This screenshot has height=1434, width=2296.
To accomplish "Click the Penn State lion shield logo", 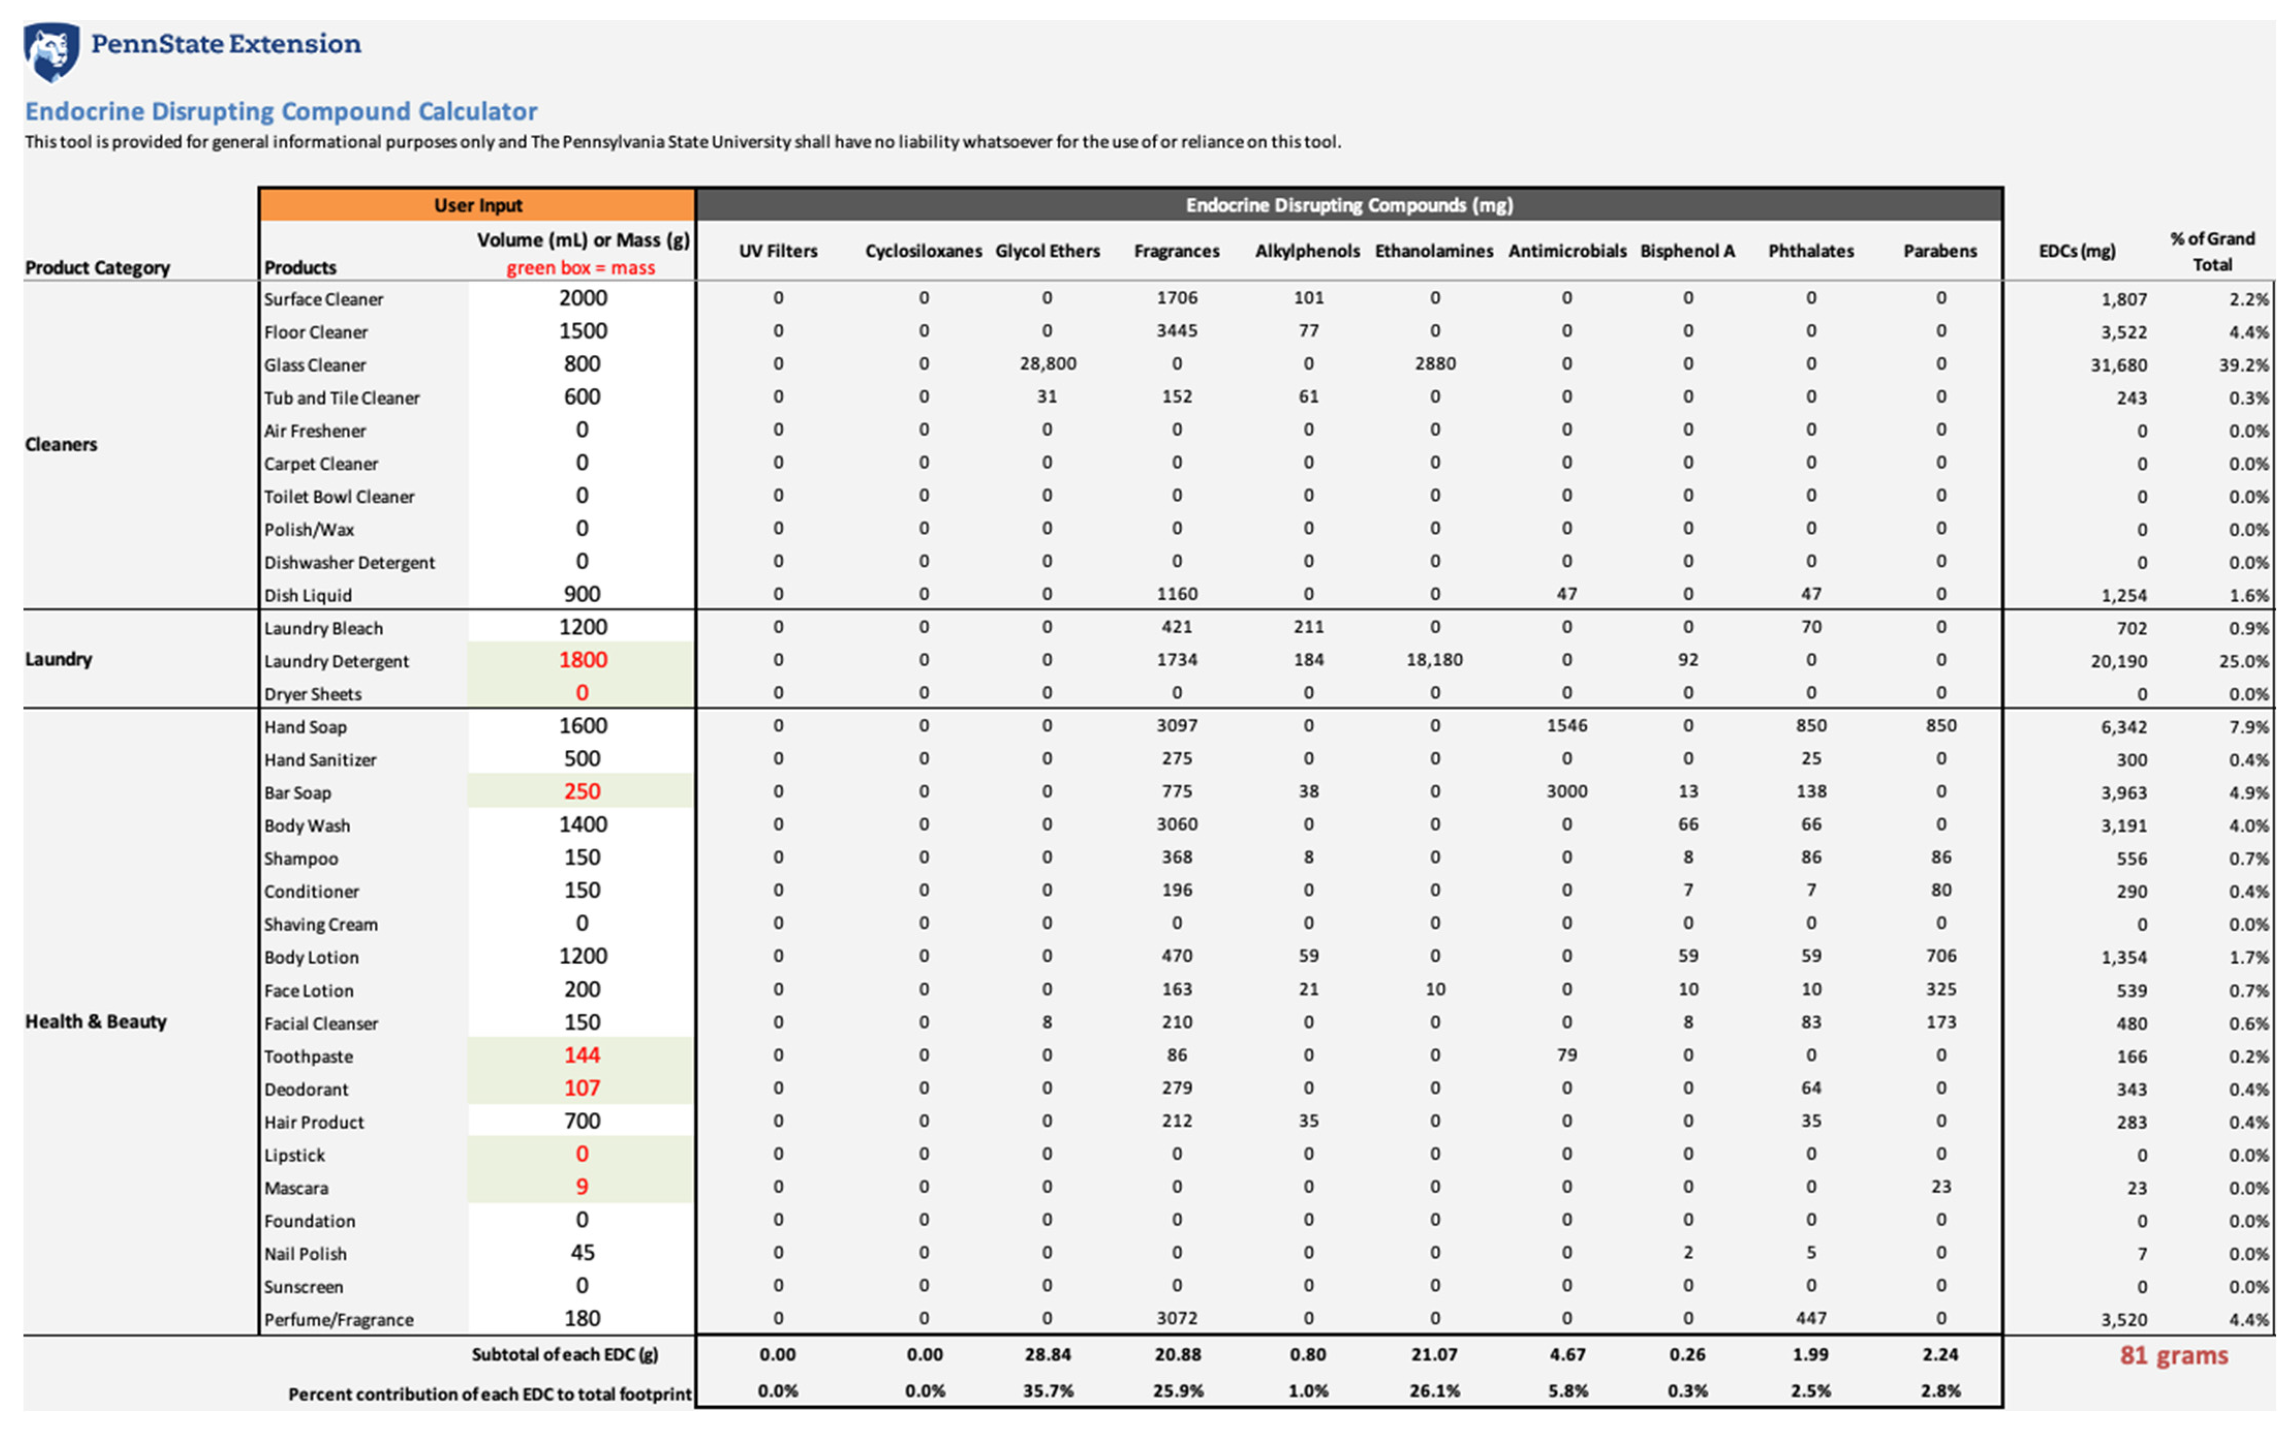I will click(x=51, y=51).
